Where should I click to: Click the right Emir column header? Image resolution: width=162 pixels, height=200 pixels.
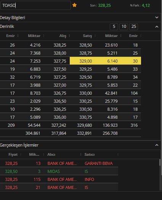pos(133,36)
